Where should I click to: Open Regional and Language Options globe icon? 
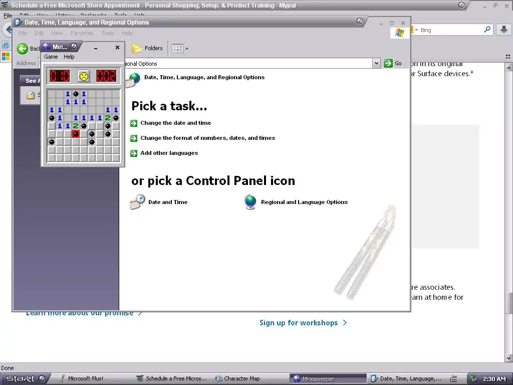coord(250,202)
